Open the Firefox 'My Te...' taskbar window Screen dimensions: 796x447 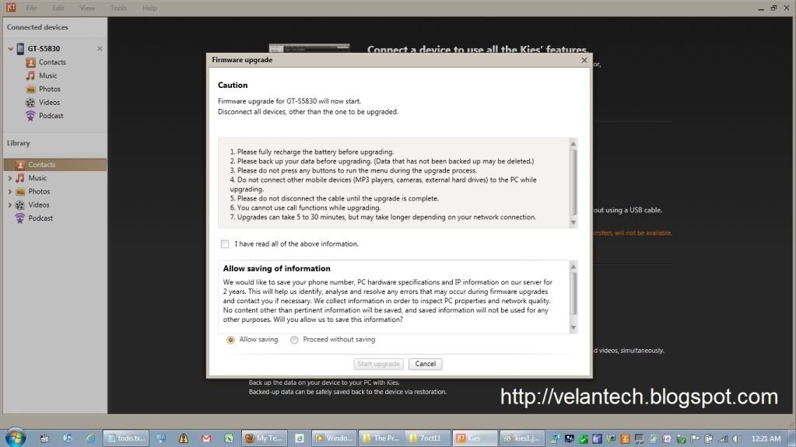click(x=265, y=438)
